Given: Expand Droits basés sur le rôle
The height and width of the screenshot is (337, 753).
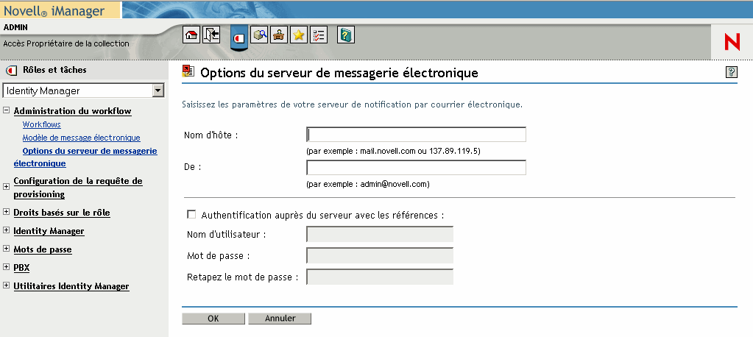Looking at the screenshot, I should coord(6,211).
